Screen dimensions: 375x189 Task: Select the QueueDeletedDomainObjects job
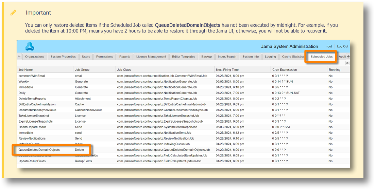coord(39,150)
